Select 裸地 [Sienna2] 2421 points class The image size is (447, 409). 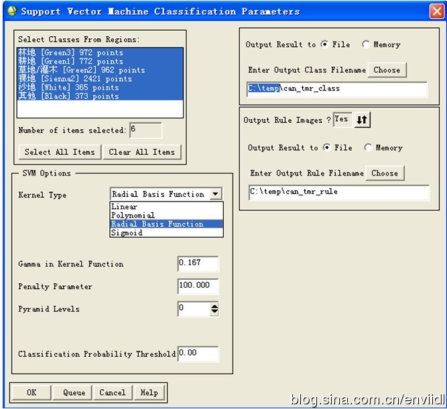[x=100, y=78]
